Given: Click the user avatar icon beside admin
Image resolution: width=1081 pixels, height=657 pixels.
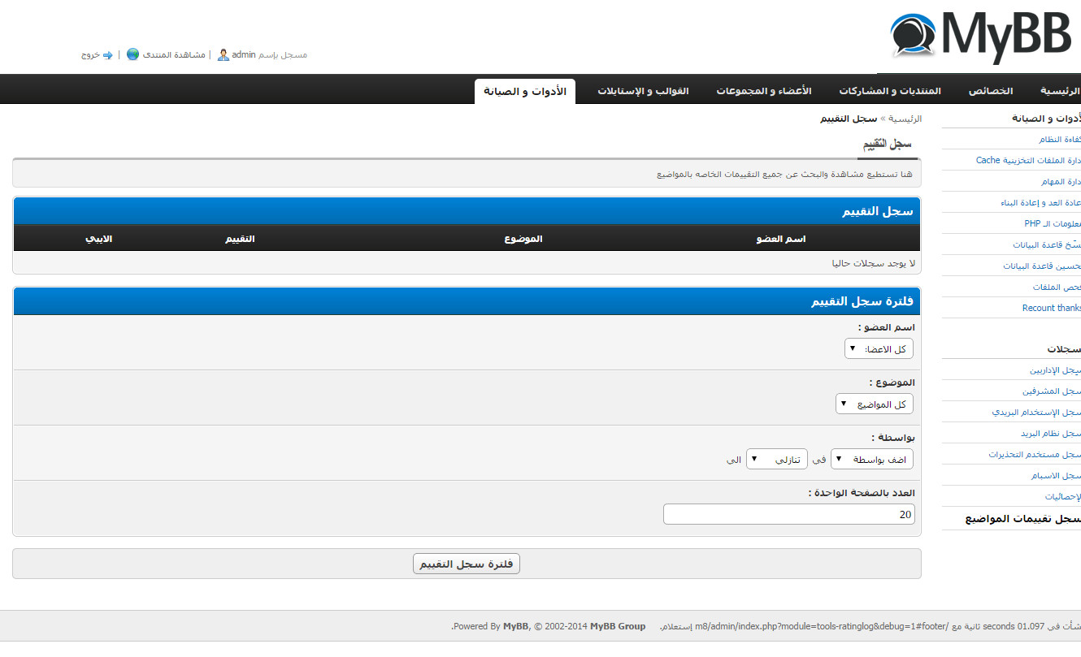Looking at the screenshot, I should 223,54.
